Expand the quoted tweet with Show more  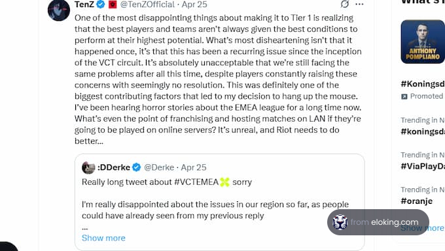pos(103,238)
